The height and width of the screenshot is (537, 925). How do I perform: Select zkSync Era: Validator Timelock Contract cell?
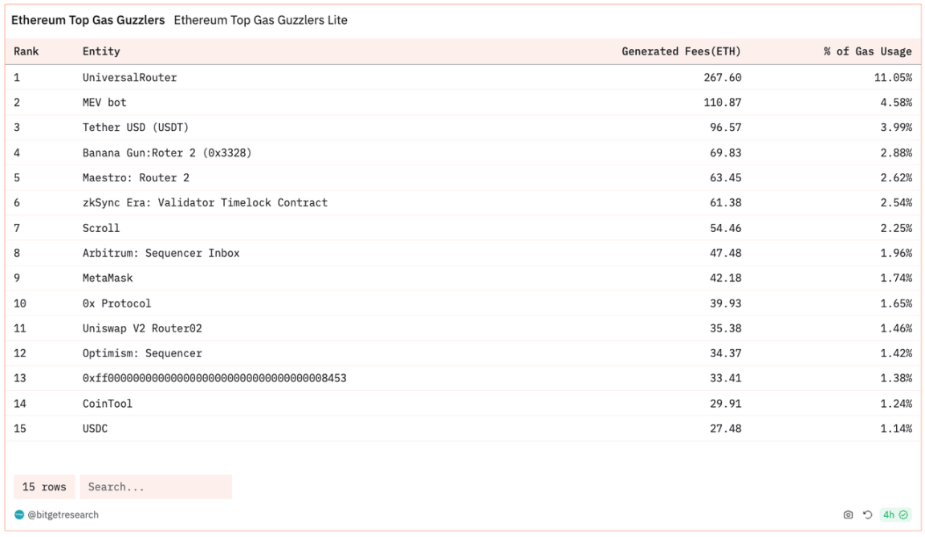coord(205,203)
